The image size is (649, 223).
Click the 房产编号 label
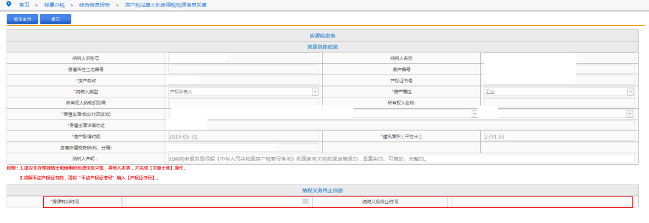[401, 69]
